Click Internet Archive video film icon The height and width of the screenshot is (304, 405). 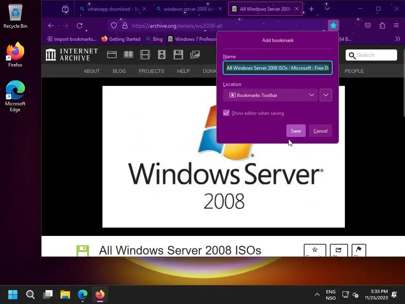point(145,55)
